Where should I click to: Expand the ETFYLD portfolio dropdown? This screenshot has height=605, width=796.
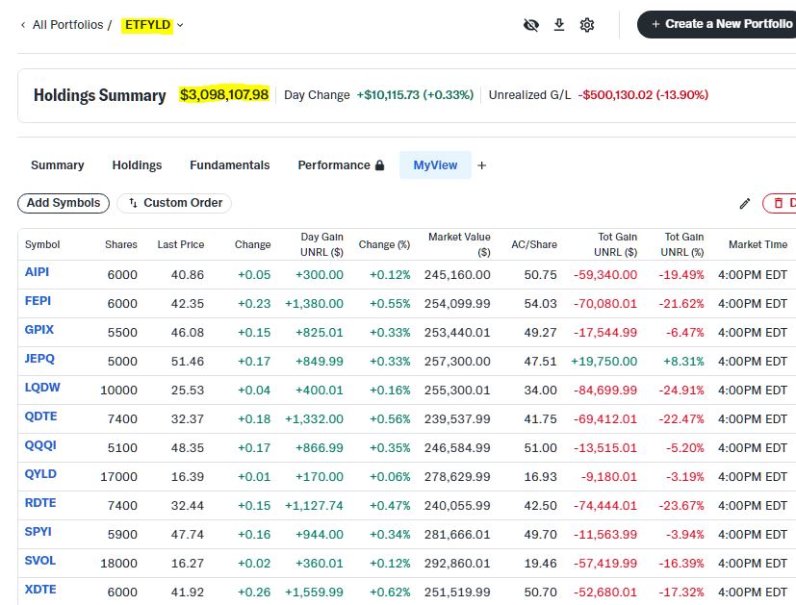coord(180,25)
